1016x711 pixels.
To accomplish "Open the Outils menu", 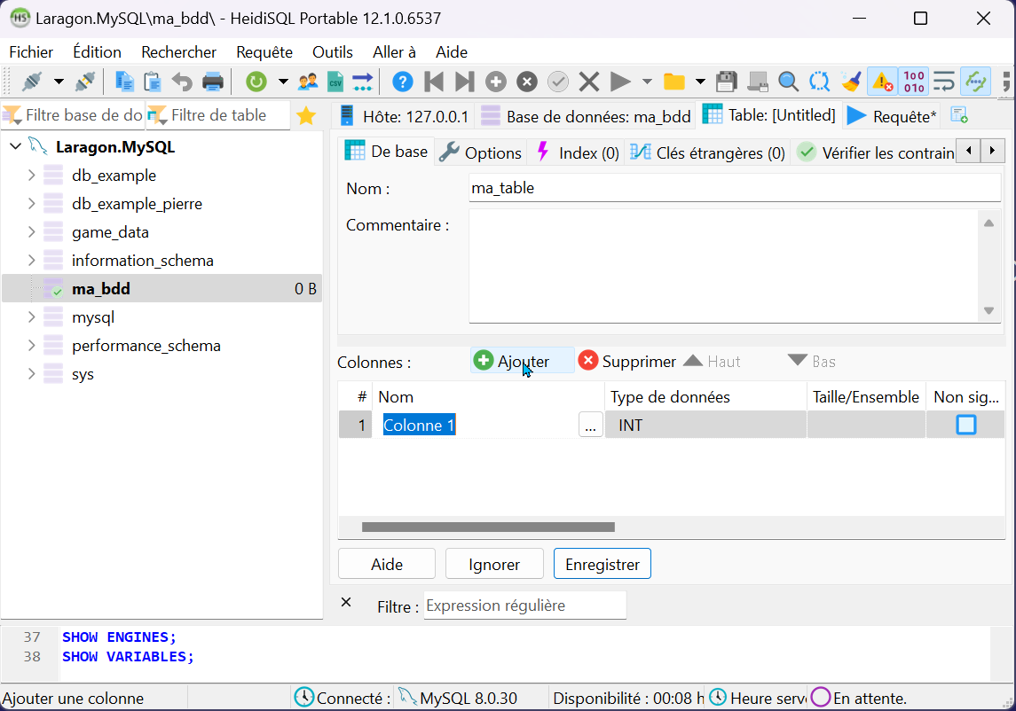I will [x=332, y=52].
